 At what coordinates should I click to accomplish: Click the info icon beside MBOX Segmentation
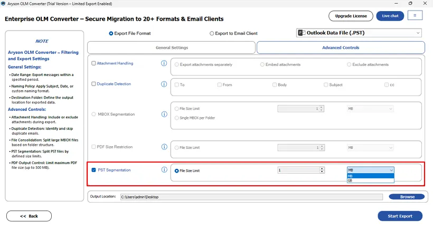coord(164,114)
